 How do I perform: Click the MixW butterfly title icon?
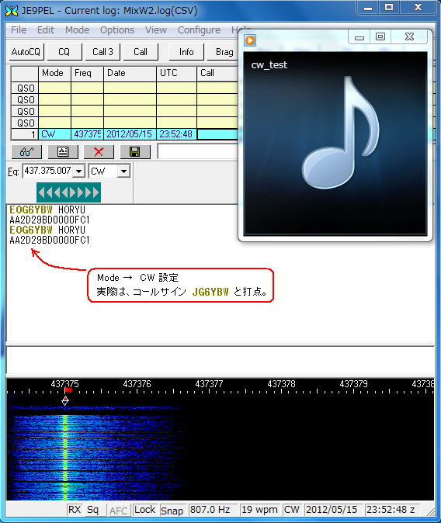pos(12,11)
